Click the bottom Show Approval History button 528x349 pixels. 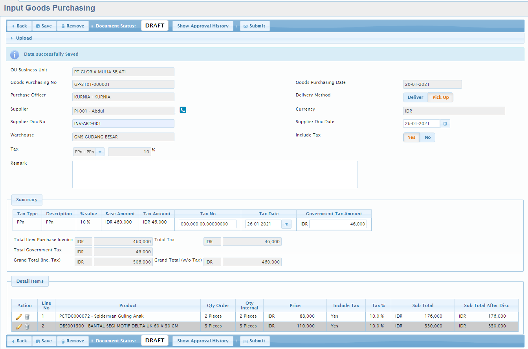click(203, 341)
